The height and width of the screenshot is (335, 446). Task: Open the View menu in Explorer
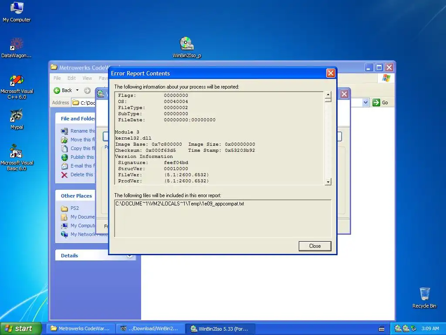[x=87, y=78]
